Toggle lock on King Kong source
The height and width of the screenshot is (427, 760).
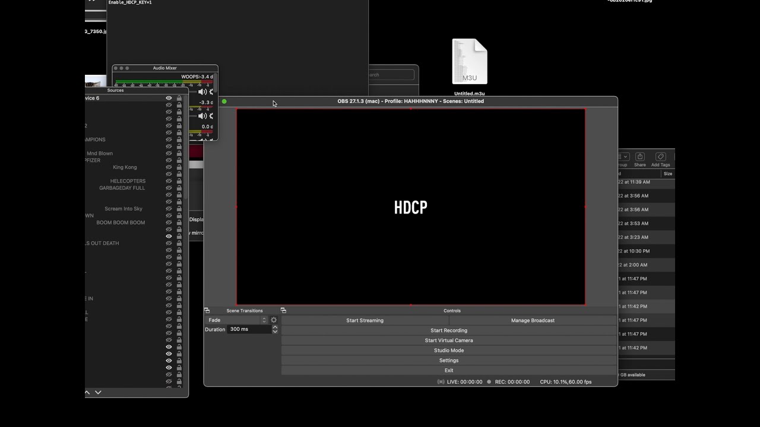pos(179,167)
